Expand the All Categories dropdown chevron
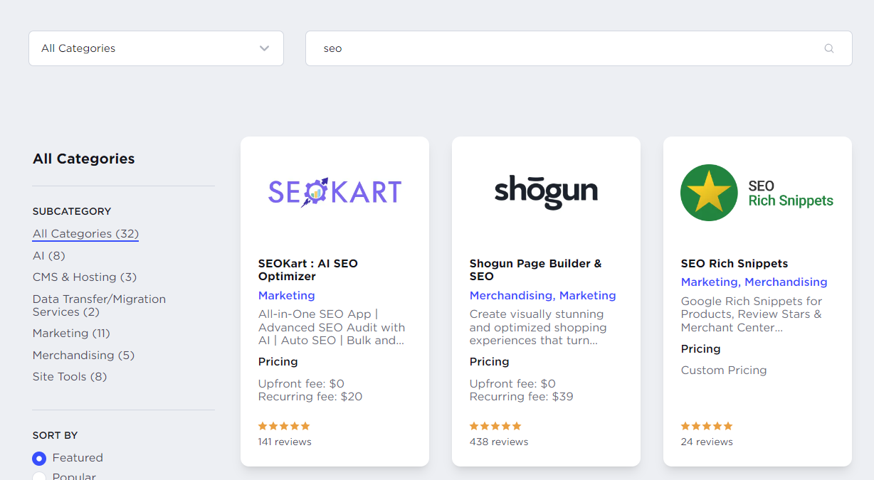The image size is (874, 480). tap(264, 48)
